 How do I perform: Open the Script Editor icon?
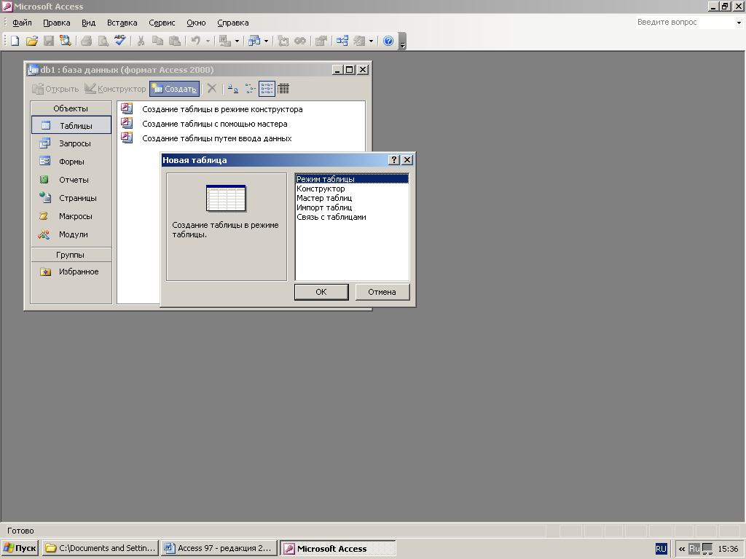(x=300, y=41)
